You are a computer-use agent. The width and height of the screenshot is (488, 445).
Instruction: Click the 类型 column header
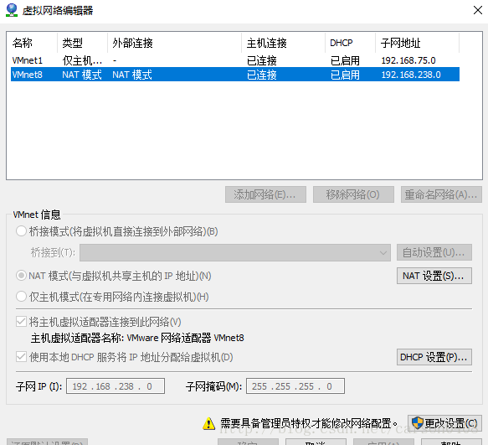pos(83,43)
